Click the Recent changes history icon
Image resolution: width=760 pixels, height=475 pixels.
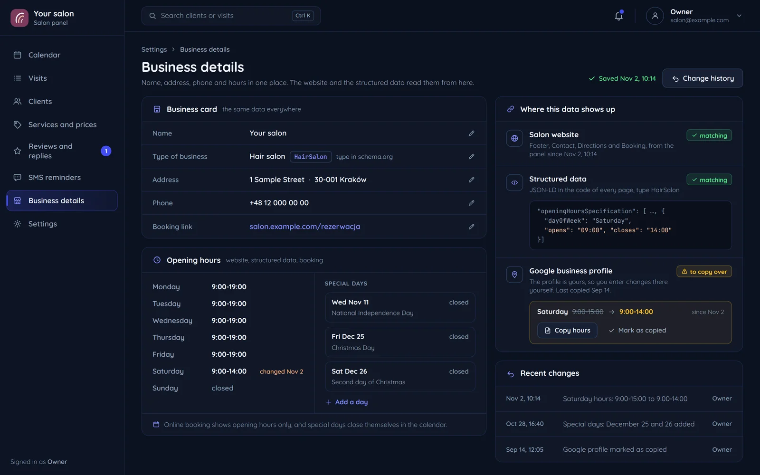[511, 374]
